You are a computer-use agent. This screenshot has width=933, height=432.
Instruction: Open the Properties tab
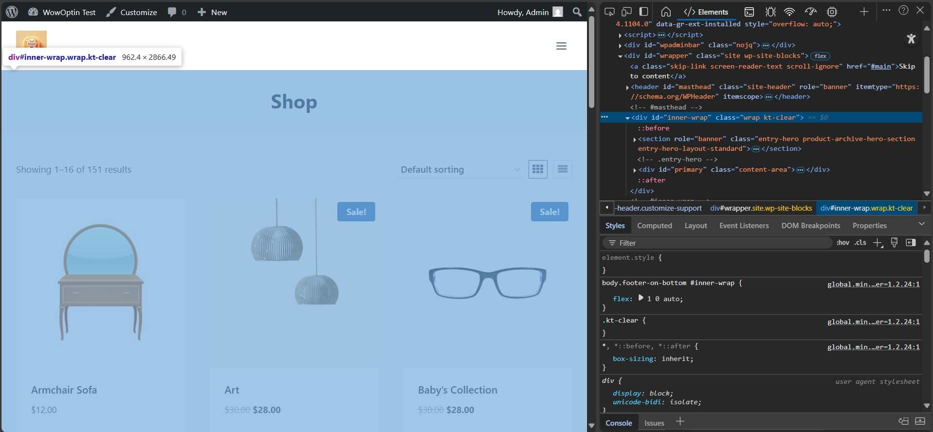coord(870,225)
